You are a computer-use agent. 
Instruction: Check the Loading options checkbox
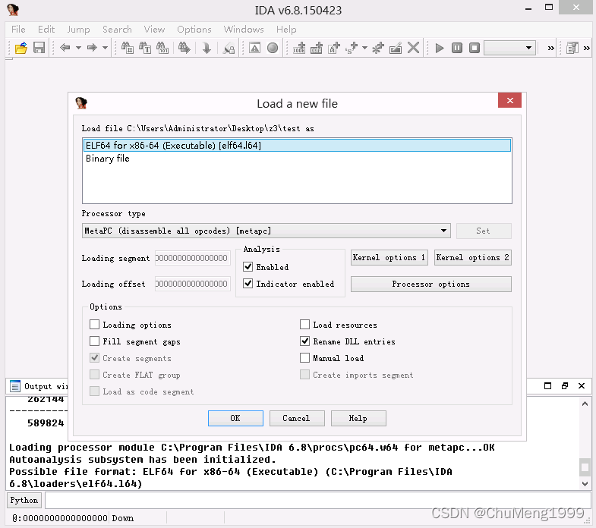click(x=94, y=324)
